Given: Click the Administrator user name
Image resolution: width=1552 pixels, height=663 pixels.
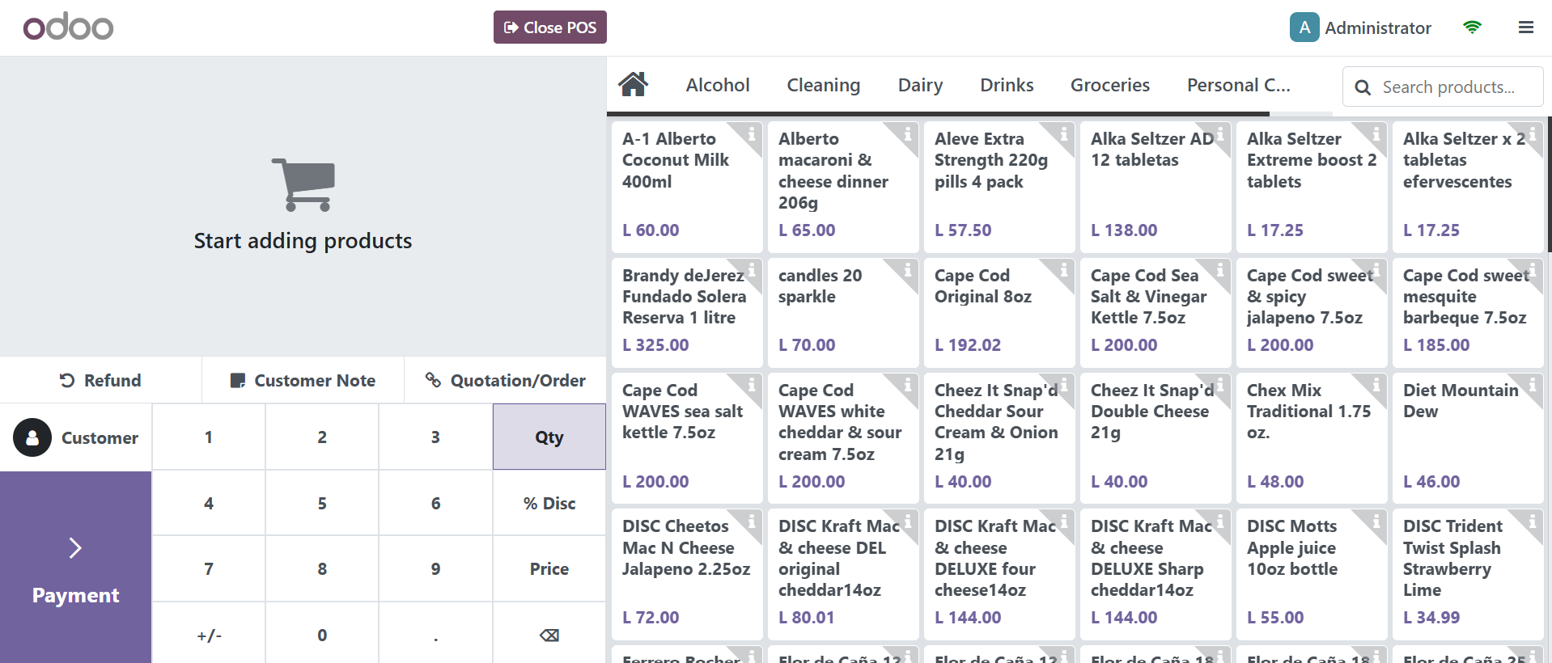Looking at the screenshot, I should (1378, 27).
